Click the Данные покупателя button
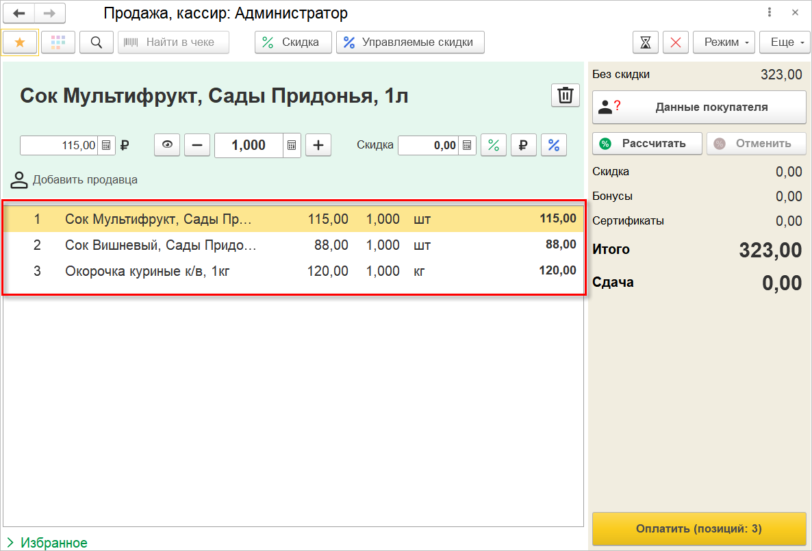Screen dimensions: 812x551 click(698, 107)
